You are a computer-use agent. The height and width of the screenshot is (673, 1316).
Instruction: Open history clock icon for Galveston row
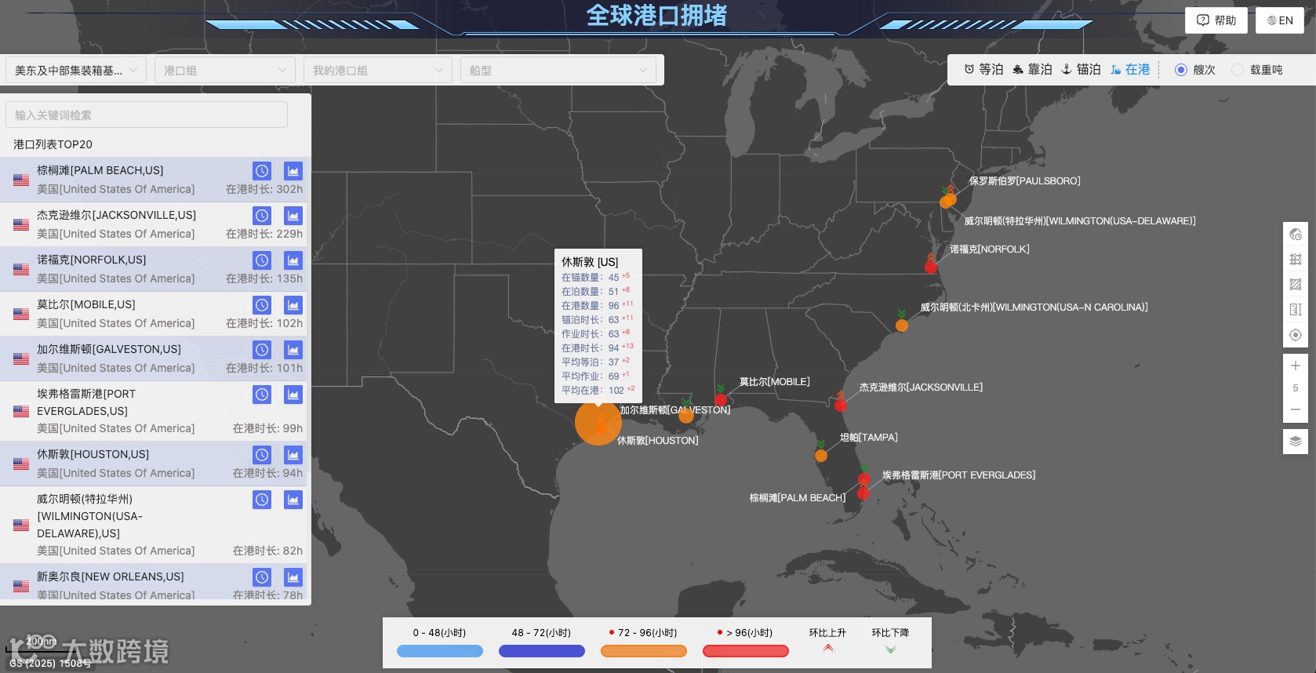coord(262,350)
